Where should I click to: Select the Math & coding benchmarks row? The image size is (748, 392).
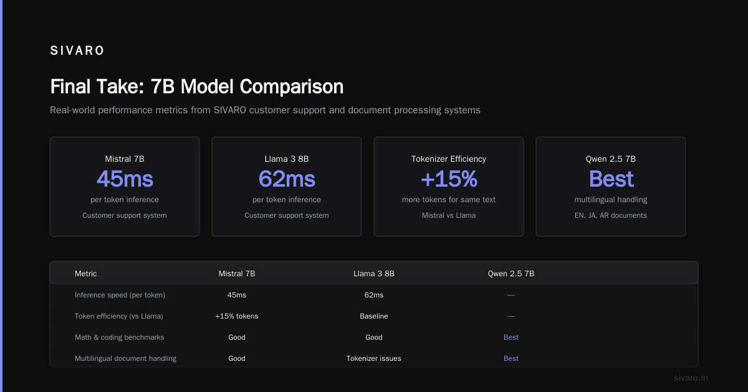tap(374, 337)
